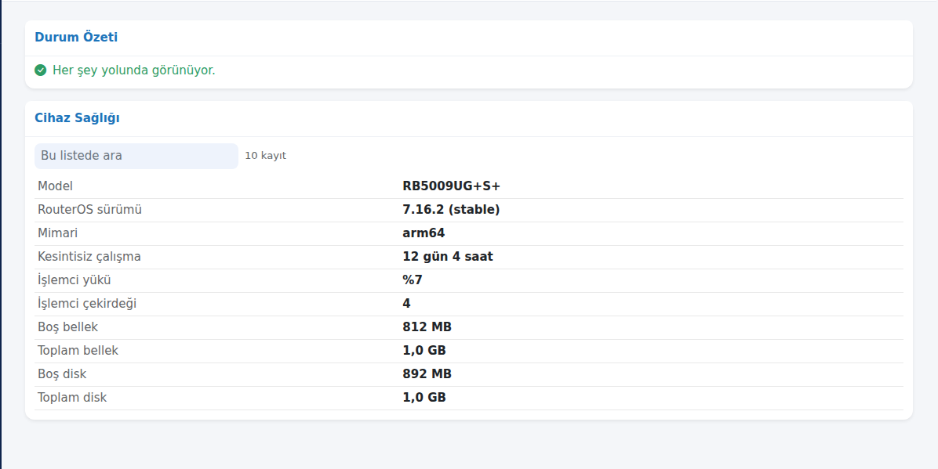
Task: Click the "İşlemci çekirdeği" label
Action: [x=87, y=304]
